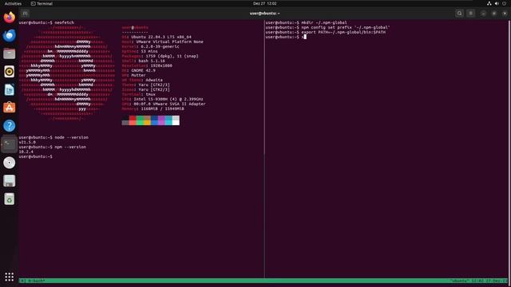
Task: Open the power icon in top bar
Action: click(504, 3)
